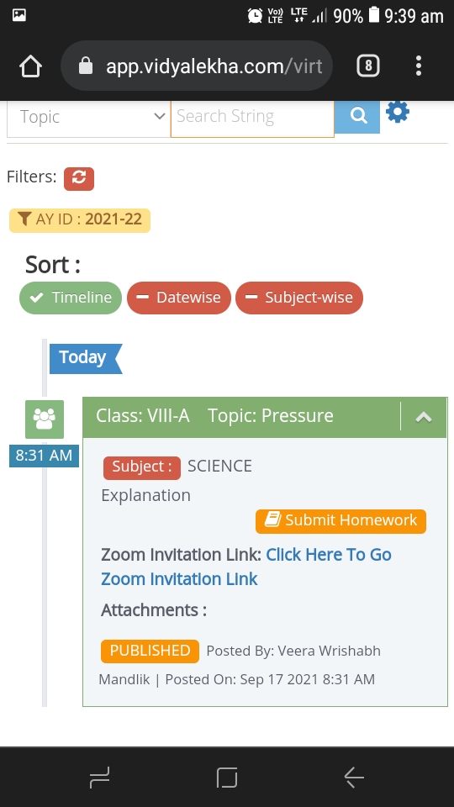Click Submit Homework button
454x807 pixels.
(x=340, y=521)
